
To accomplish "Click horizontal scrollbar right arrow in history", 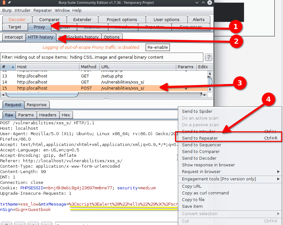I will click(x=205, y=95).
